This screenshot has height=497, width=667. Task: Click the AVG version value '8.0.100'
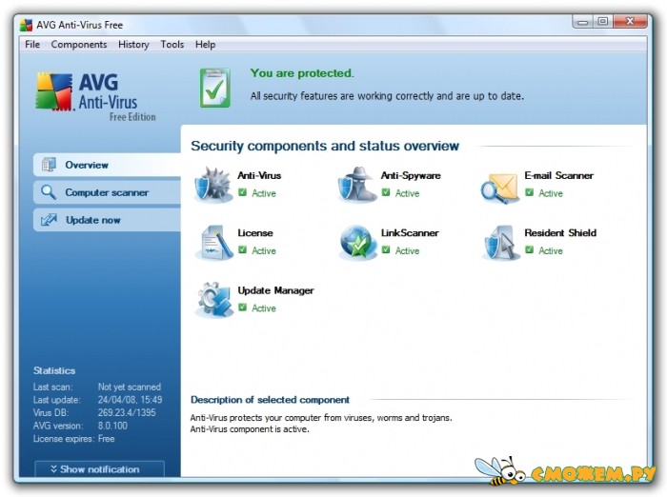112,426
